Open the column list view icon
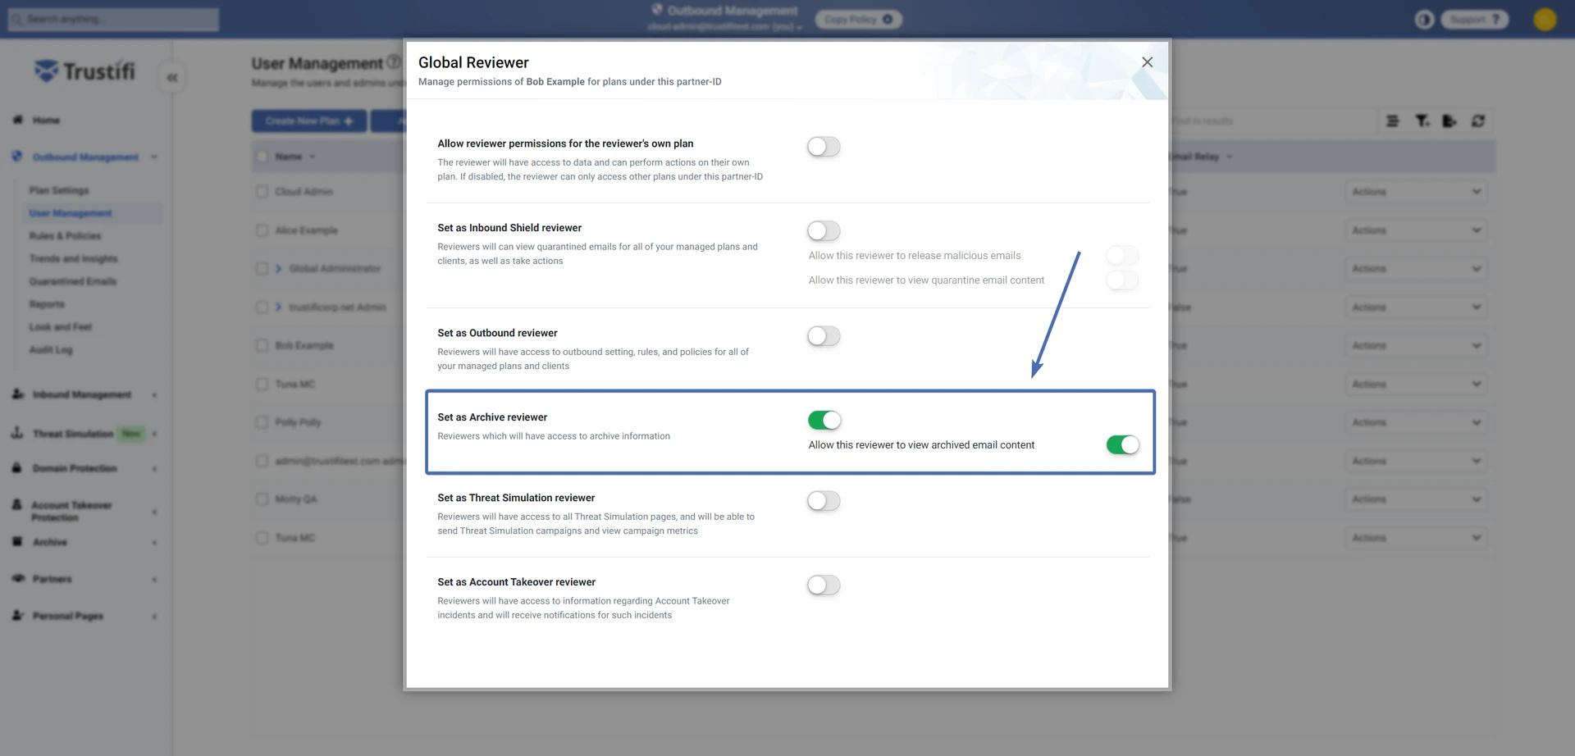 [x=1392, y=121]
